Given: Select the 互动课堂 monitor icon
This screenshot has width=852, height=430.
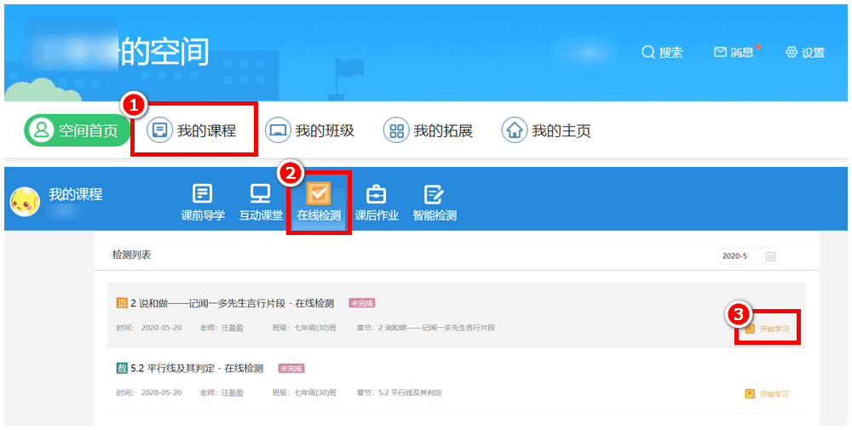Looking at the screenshot, I should click(x=260, y=193).
